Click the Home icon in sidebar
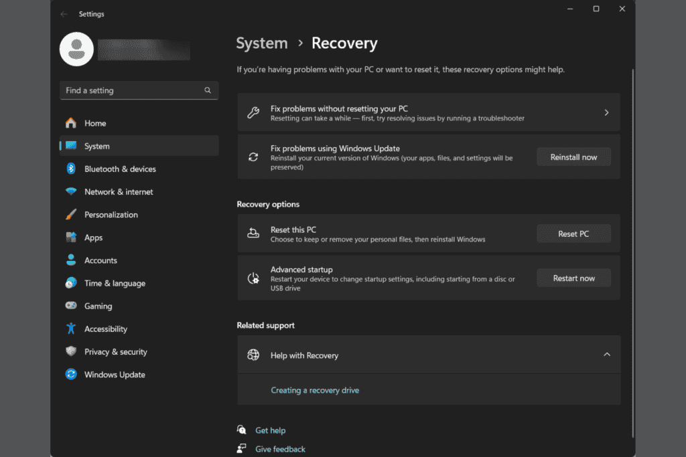 pos(71,123)
